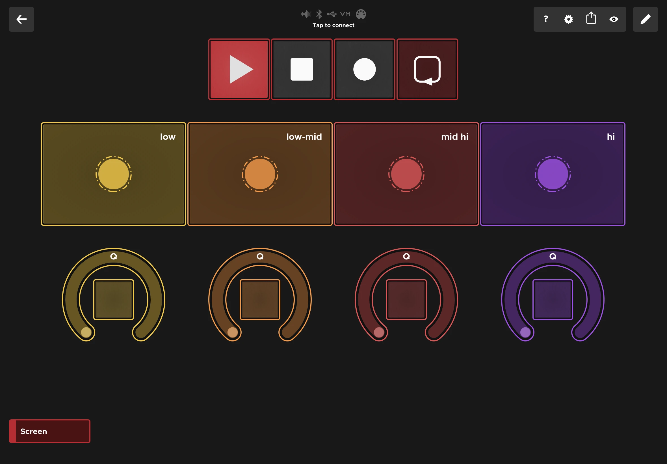Click the 'low-mid' pad label

point(304,137)
